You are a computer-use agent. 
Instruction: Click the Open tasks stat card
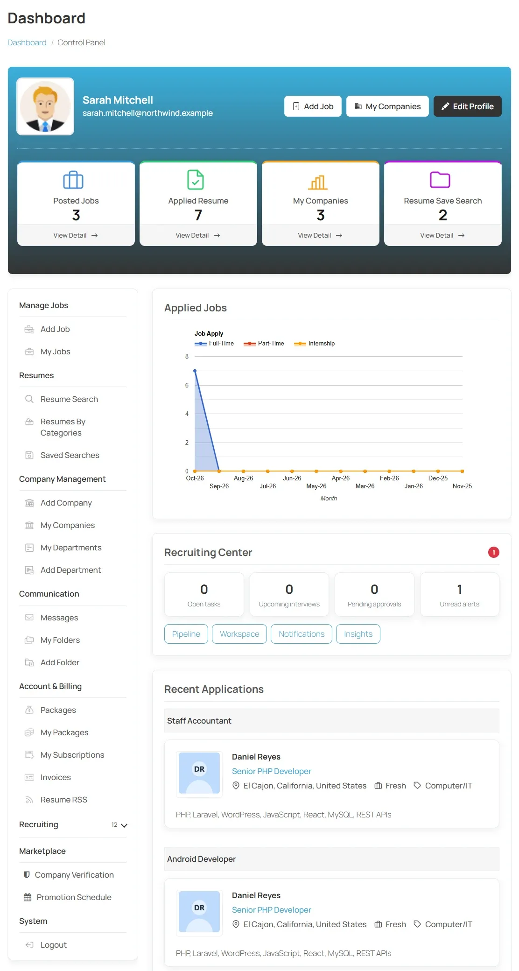pos(204,595)
